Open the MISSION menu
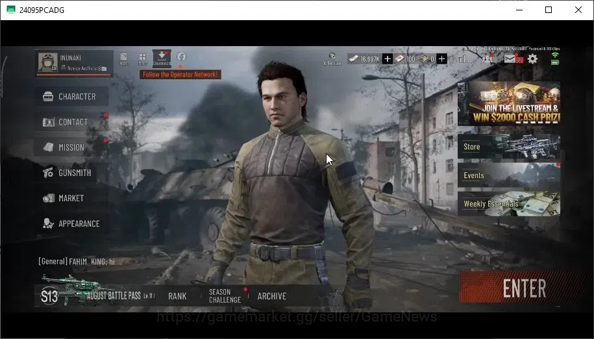594x339 pixels. point(71,147)
